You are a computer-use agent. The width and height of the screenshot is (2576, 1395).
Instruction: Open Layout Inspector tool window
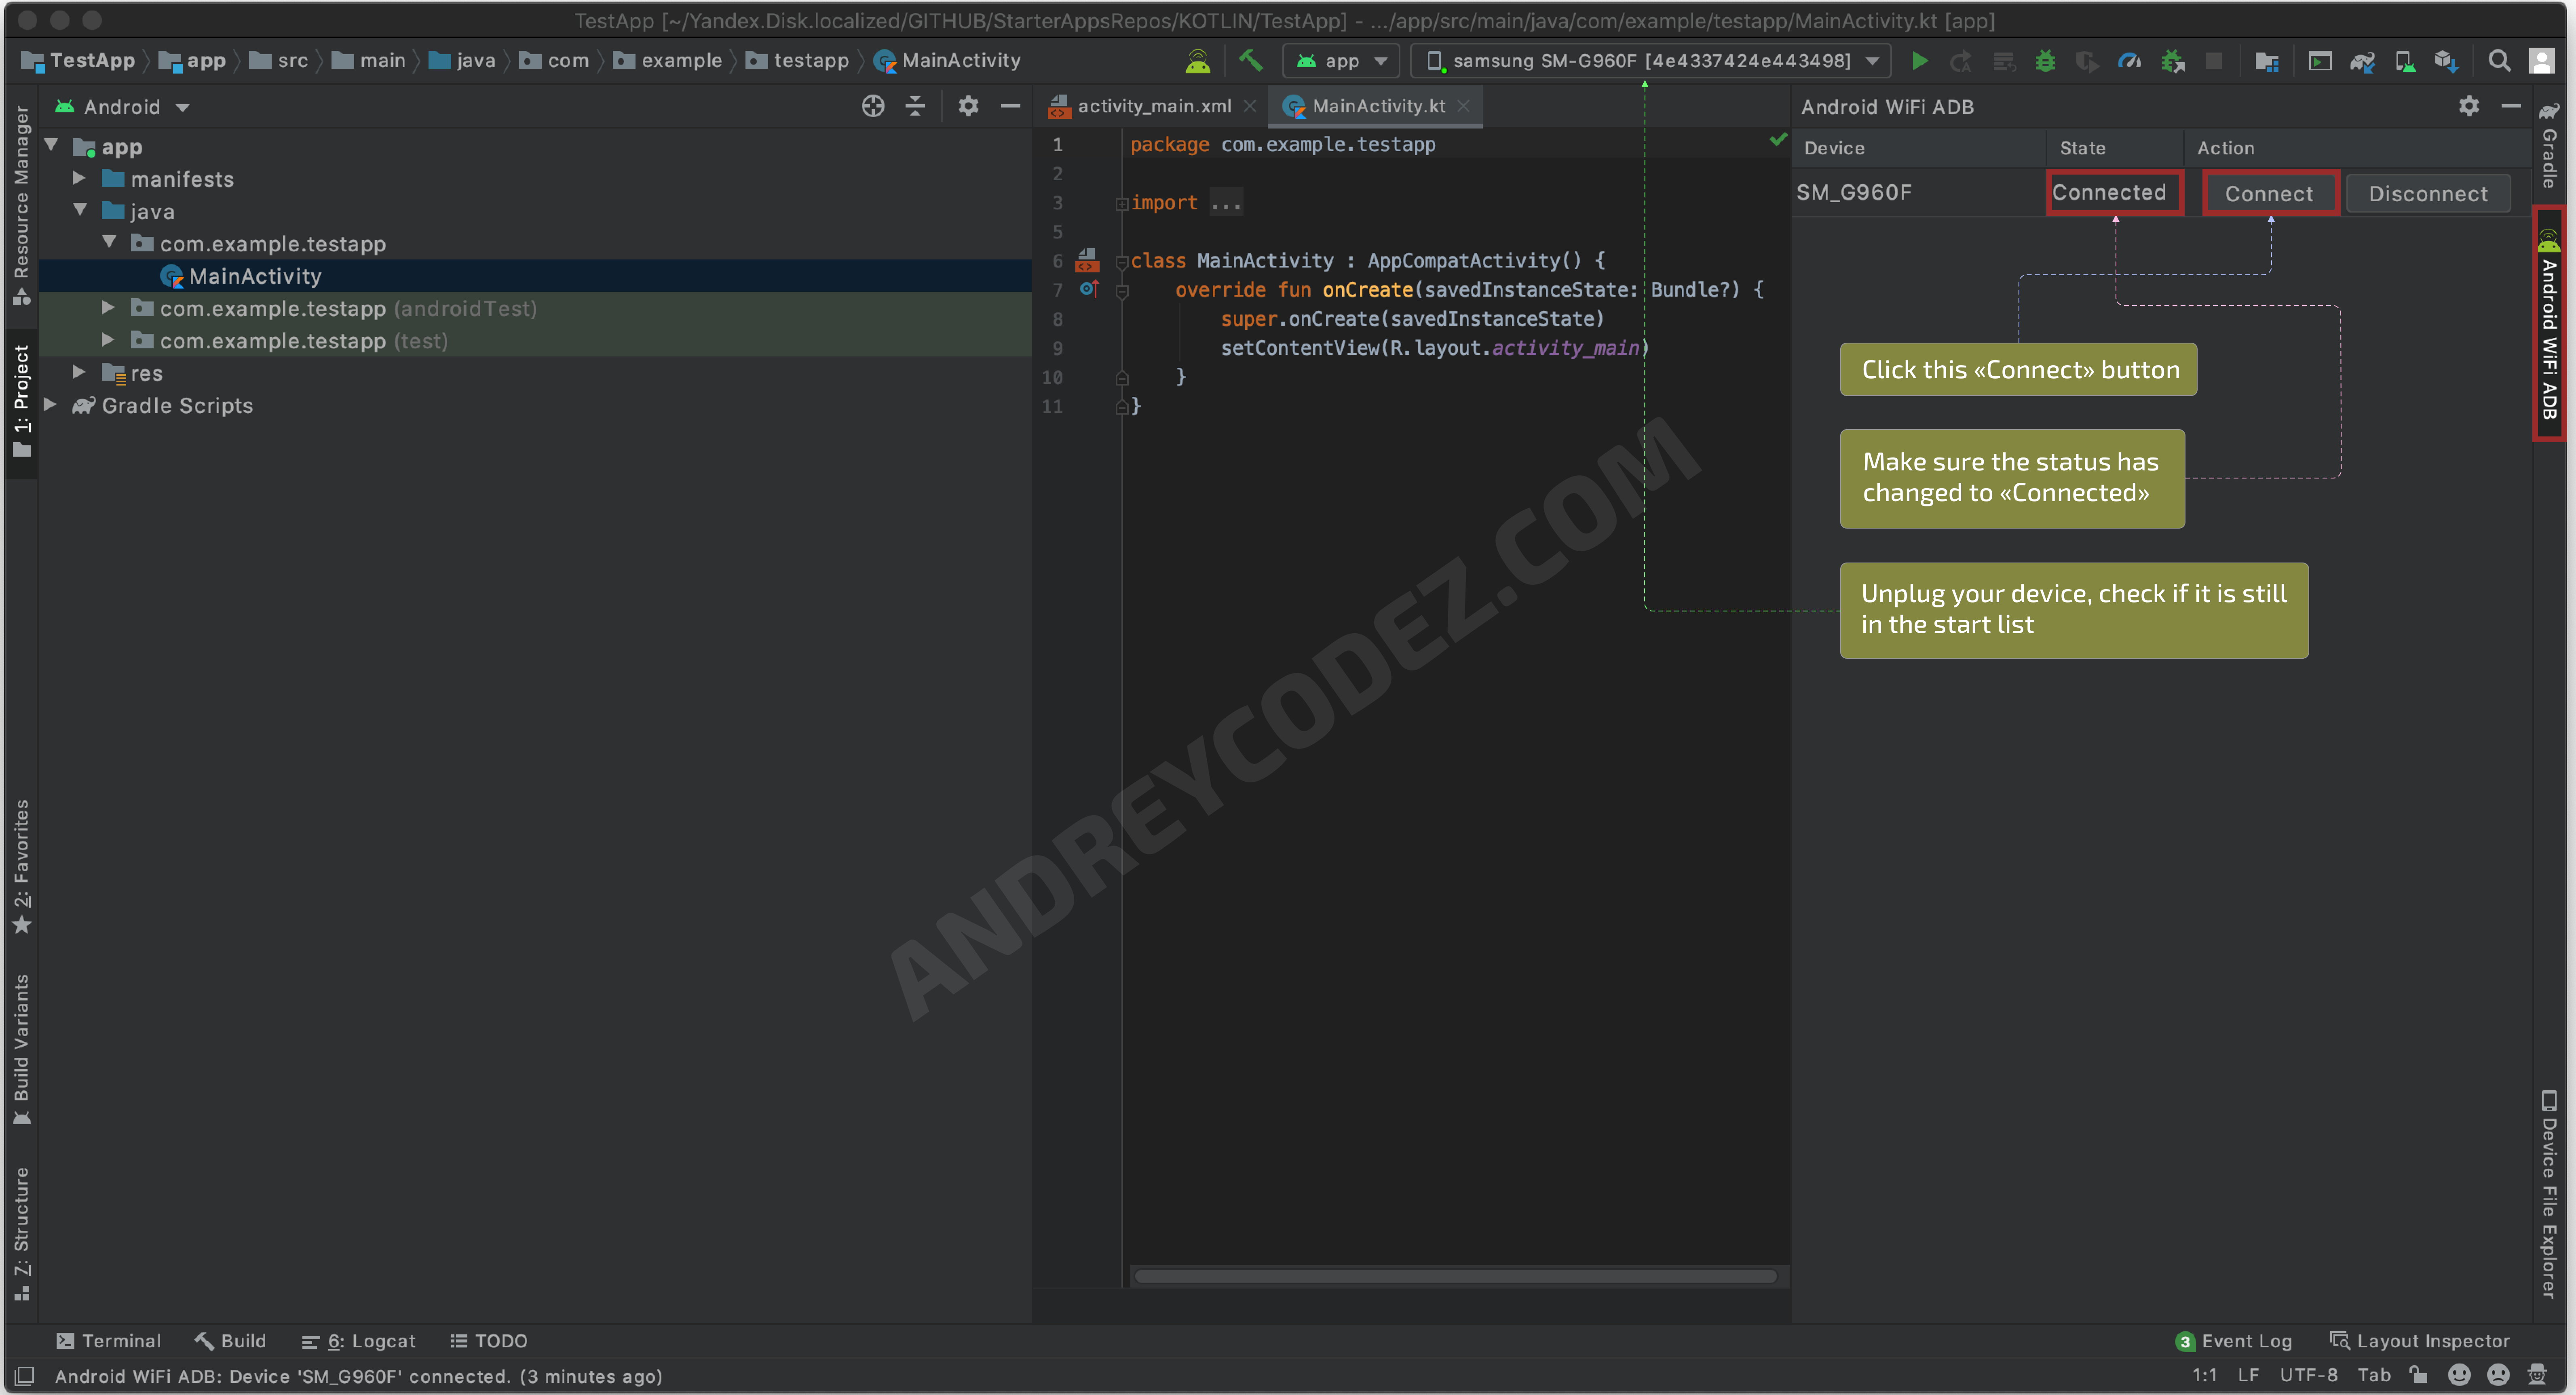(x=2420, y=1340)
